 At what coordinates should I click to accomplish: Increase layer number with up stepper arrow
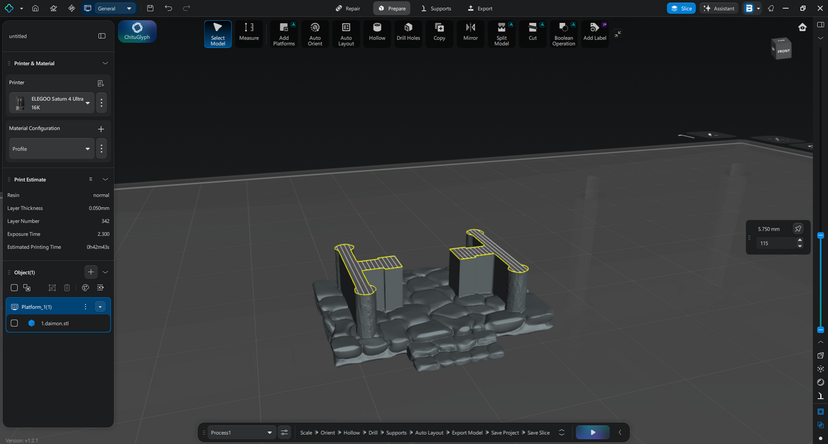pos(799,241)
